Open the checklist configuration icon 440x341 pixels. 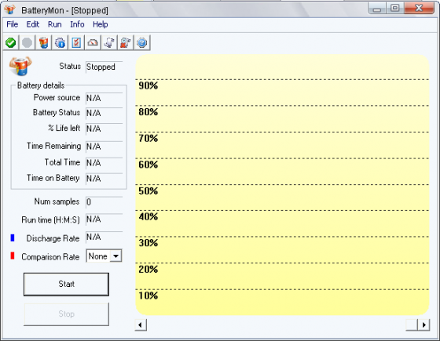click(x=76, y=43)
